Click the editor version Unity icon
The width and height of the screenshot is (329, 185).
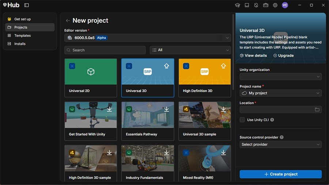pos(70,38)
